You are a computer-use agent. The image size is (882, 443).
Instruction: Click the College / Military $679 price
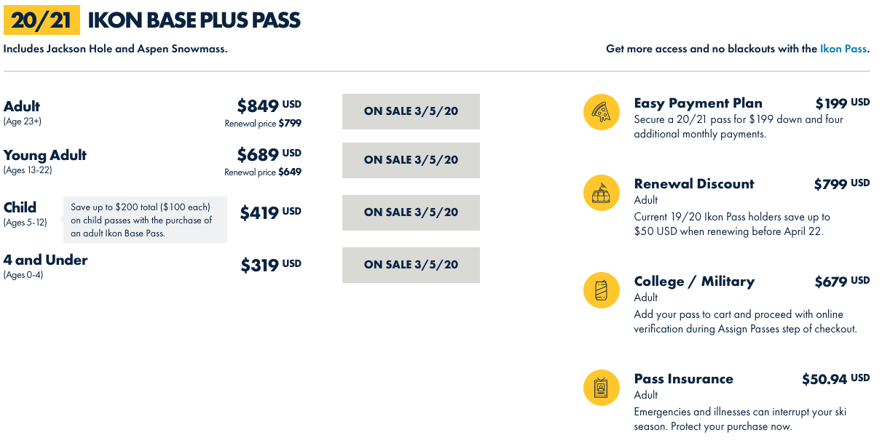click(842, 282)
